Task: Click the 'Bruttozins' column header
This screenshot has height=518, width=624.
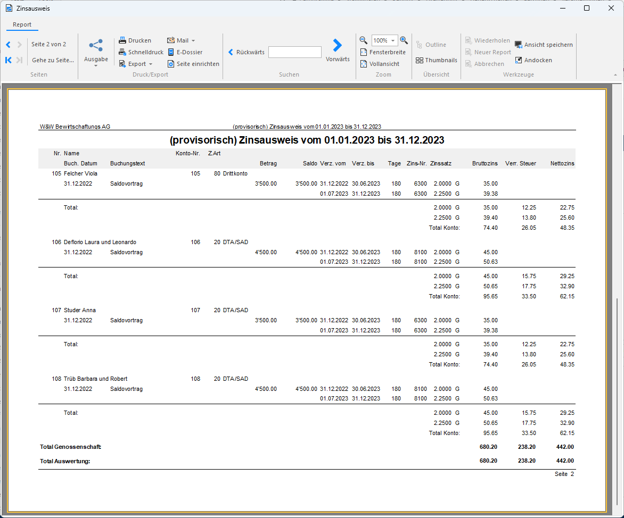Action: tap(485, 163)
